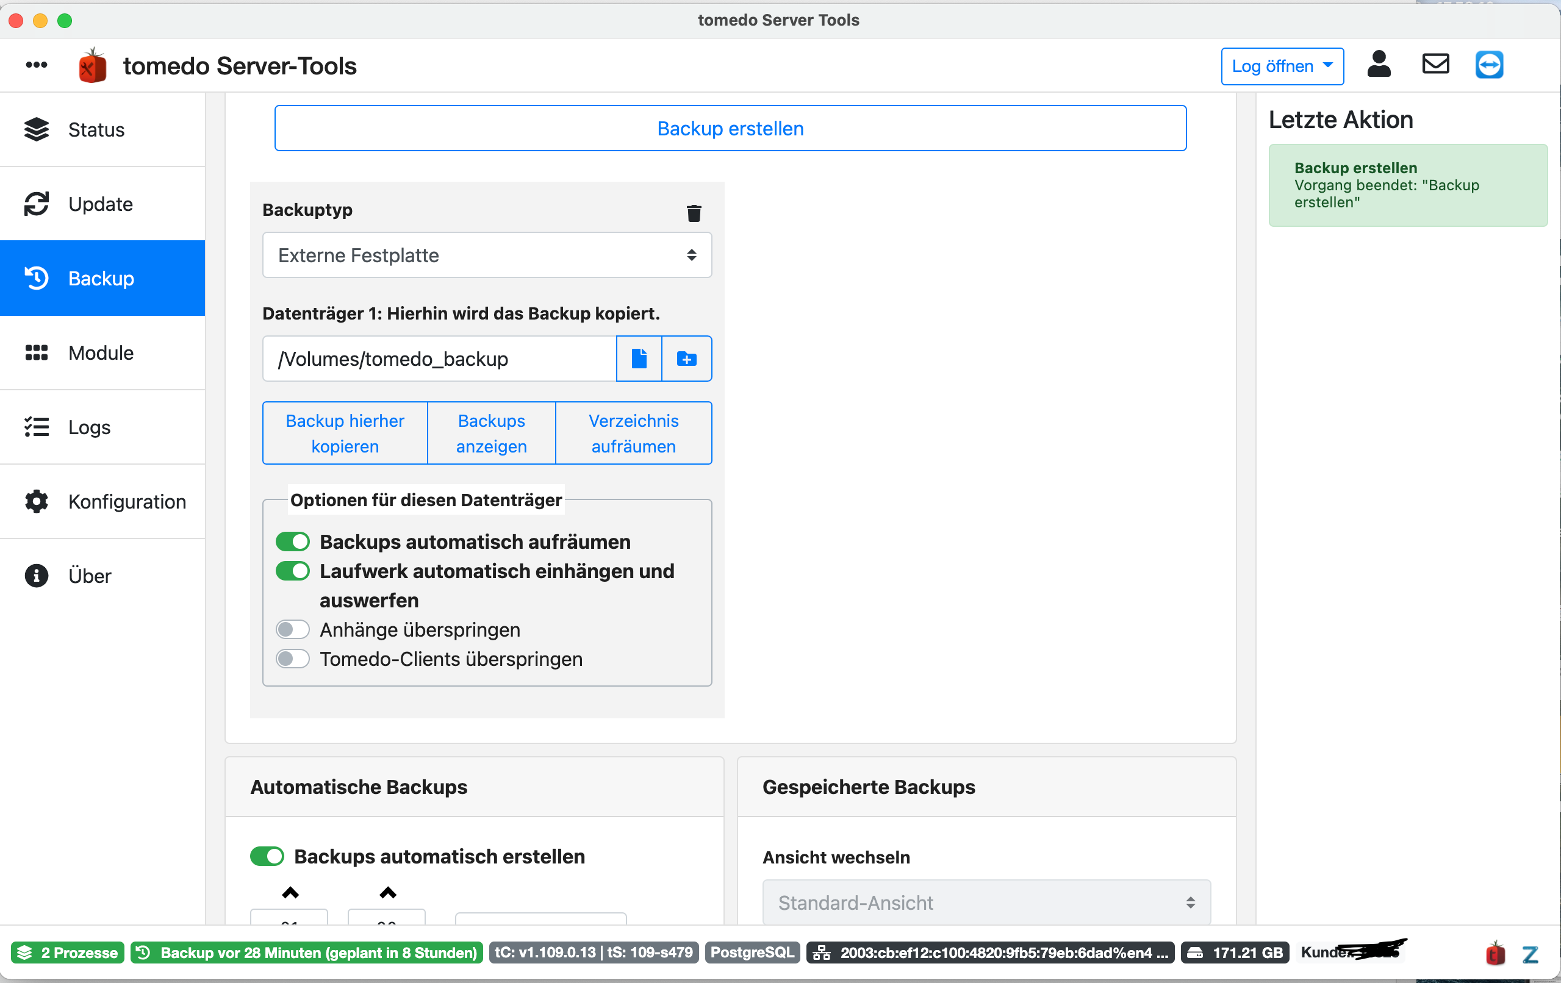Screen dimensions: 1561x983
Task: Increase minutes with second up chevron
Action: [x=387, y=893]
